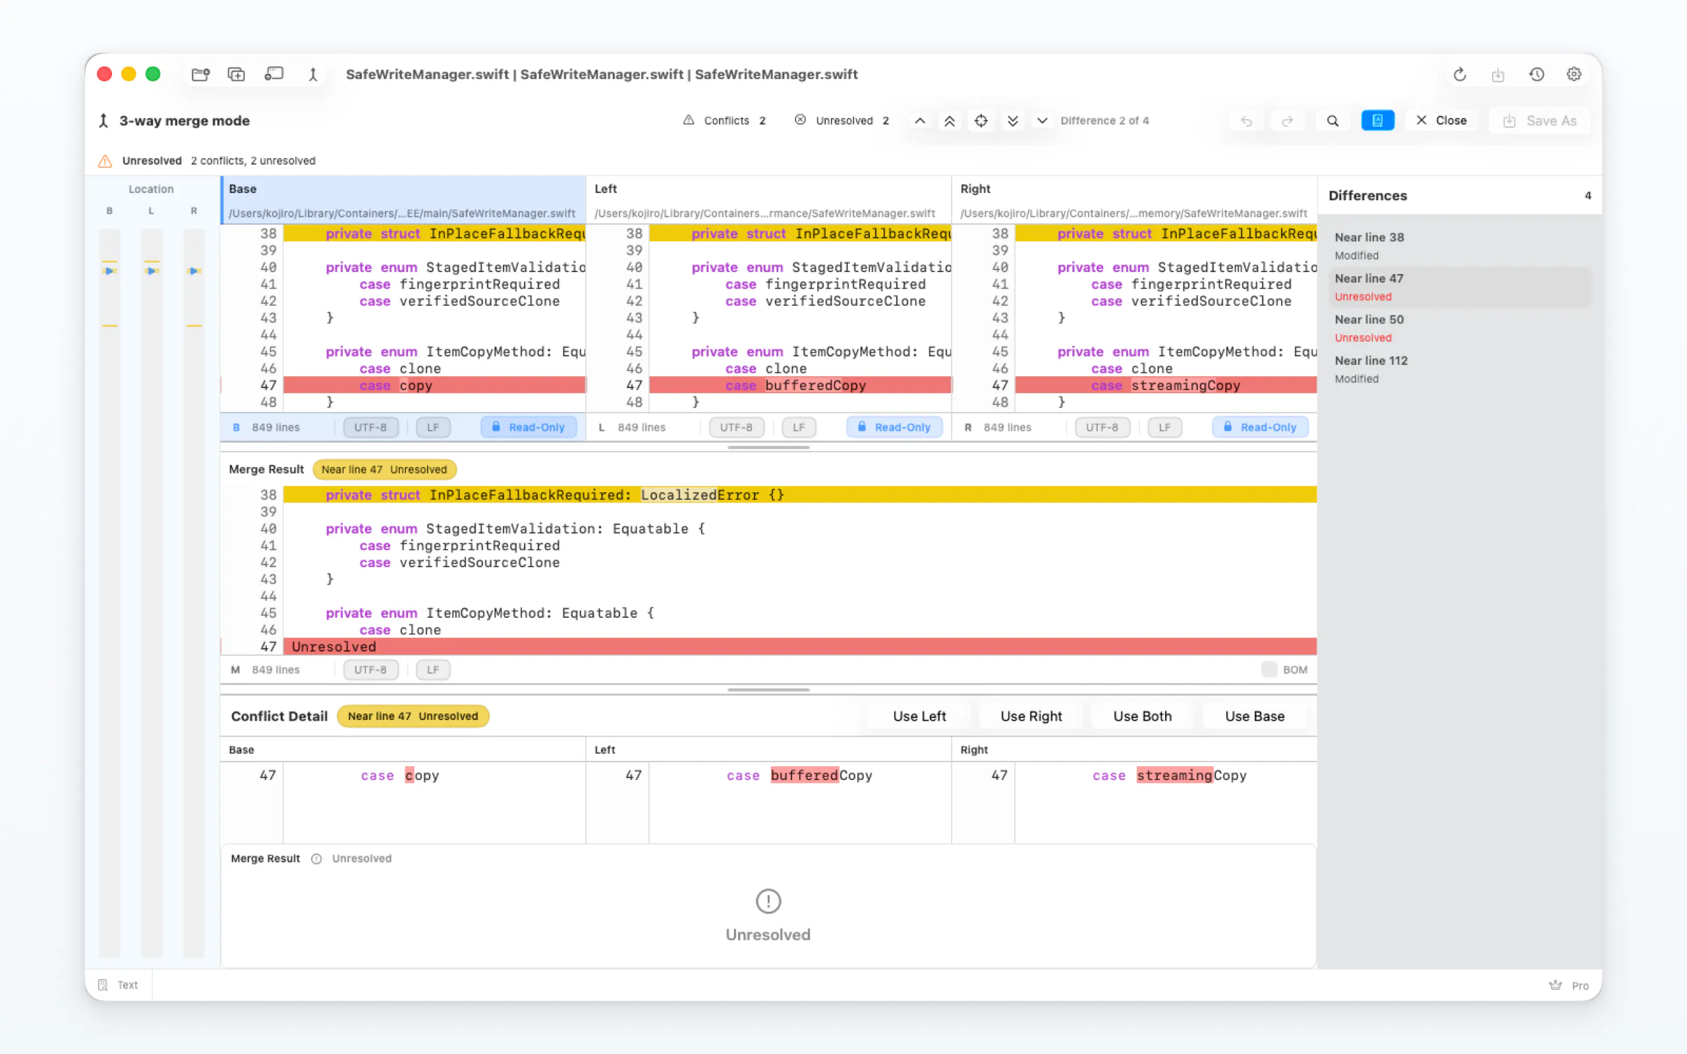Click the Pro crown icon
Image resolution: width=1687 pixels, height=1054 pixels.
tap(1555, 985)
